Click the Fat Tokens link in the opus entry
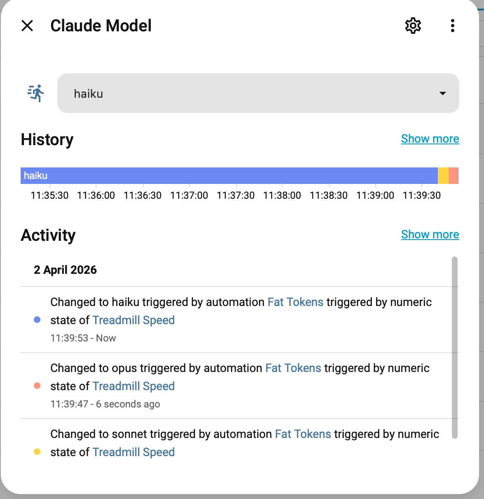 click(x=293, y=368)
